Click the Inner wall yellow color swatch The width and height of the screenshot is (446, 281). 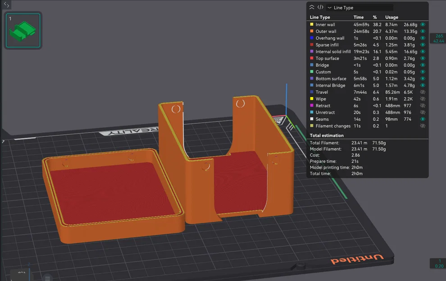pyautogui.click(x=312, y=24)
